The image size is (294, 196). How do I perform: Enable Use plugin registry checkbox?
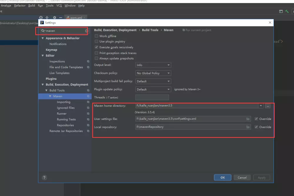(x=96, y=41)
